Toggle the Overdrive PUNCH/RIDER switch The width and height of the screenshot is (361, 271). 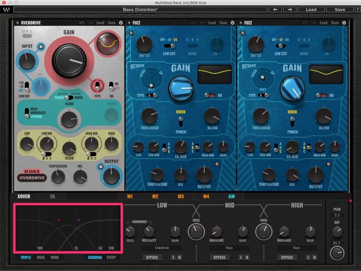coord(69,98)
